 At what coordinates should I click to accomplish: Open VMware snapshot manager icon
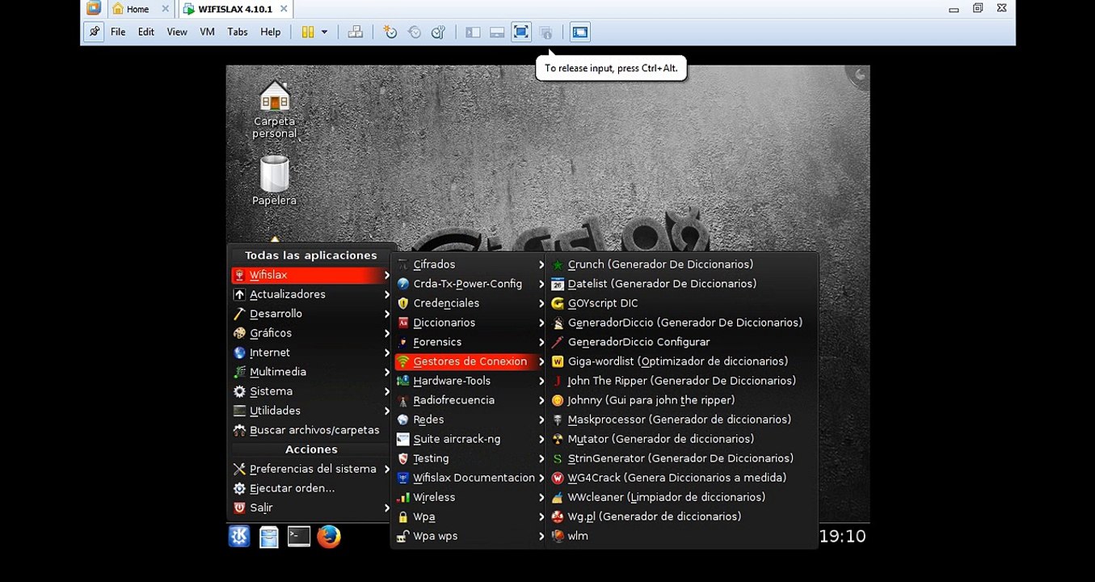tap(439, 32)
